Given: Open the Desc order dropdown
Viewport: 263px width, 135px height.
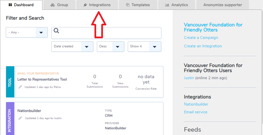Looking at the screenshot, I should (x=110, y=46).
